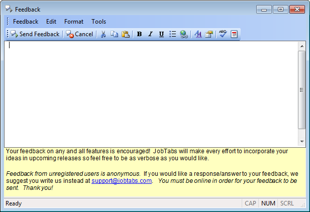Click the SCRL status indicator
This screenshot has width=310, height=212.
tap(287, 203)
